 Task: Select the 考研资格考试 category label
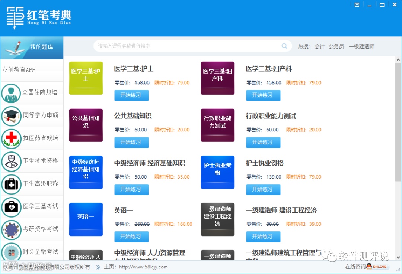(41, 229)
